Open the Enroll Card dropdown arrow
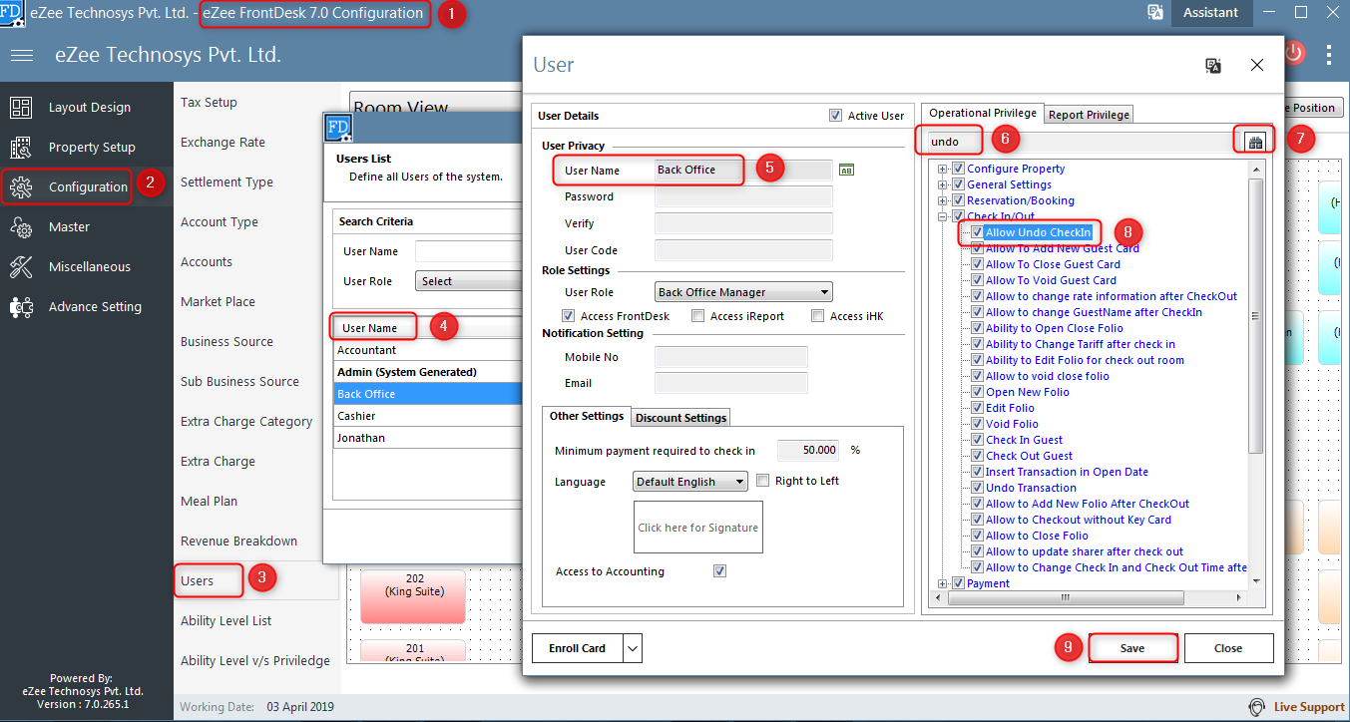 pos(632,648)
